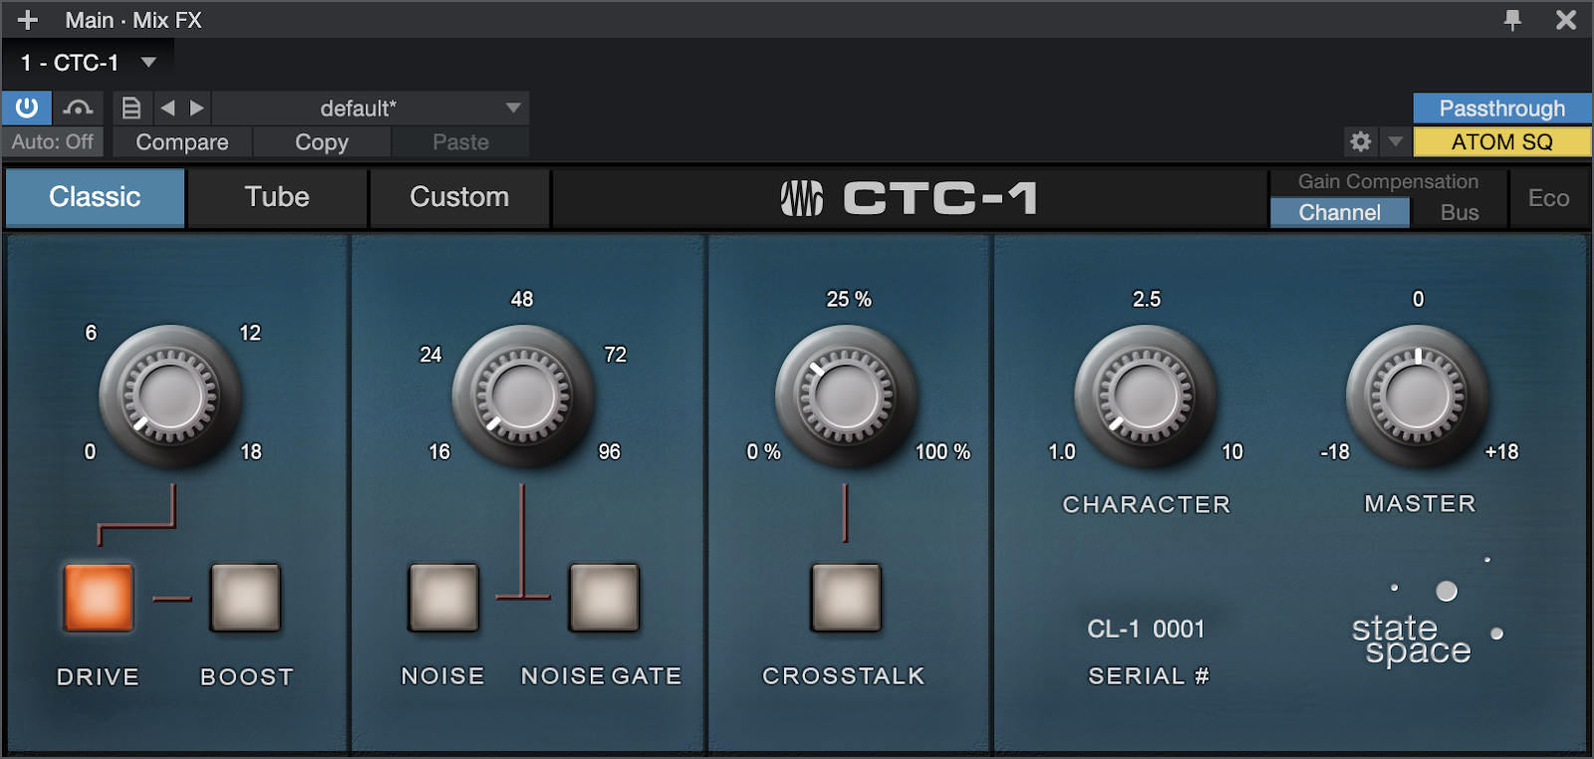Click the sidechain curve icon
The image size is (1594, 759).
78,108
